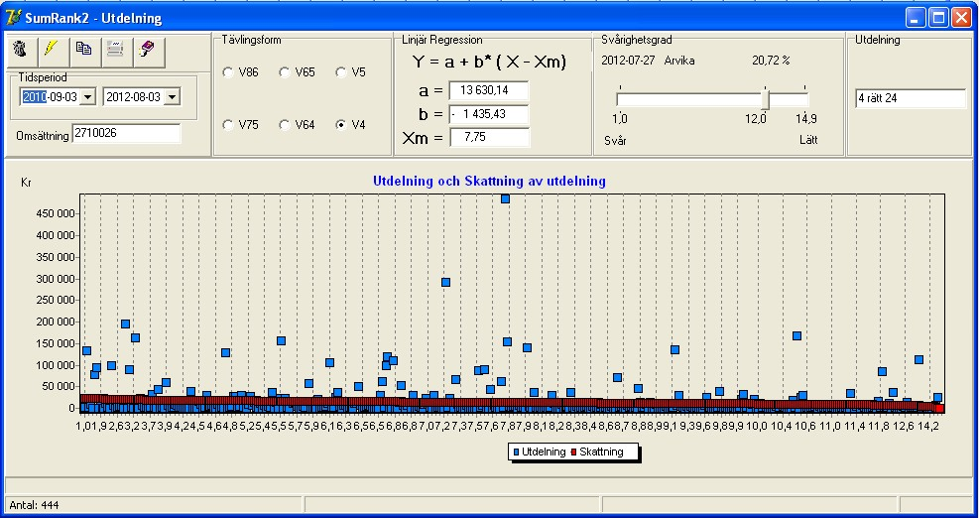The image size is (979, 518).
Task: Click the SumRank2 title bar app icon
Action: [x=13, y=18]
